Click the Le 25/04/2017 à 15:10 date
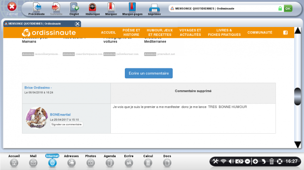304x170 pixels. click(64, 120)
